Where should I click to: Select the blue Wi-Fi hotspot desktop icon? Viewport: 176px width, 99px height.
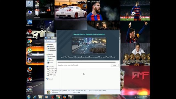pos(30,23)
